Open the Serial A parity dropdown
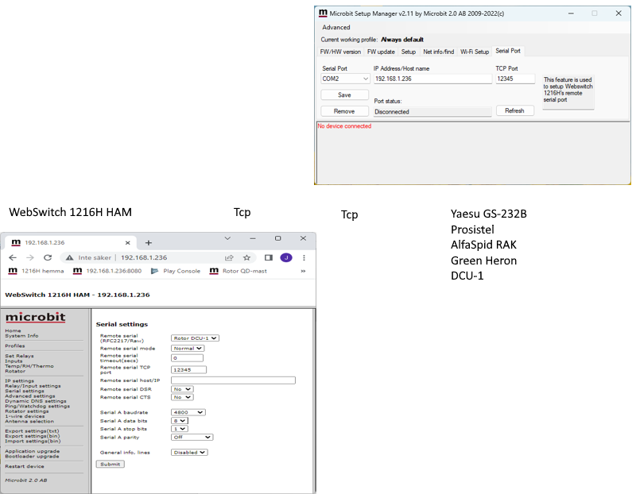This screenshot has width=636, height=494. coord(192,438)
